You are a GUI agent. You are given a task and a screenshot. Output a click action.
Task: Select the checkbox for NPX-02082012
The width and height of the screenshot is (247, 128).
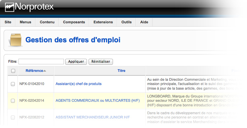point(13,117)
